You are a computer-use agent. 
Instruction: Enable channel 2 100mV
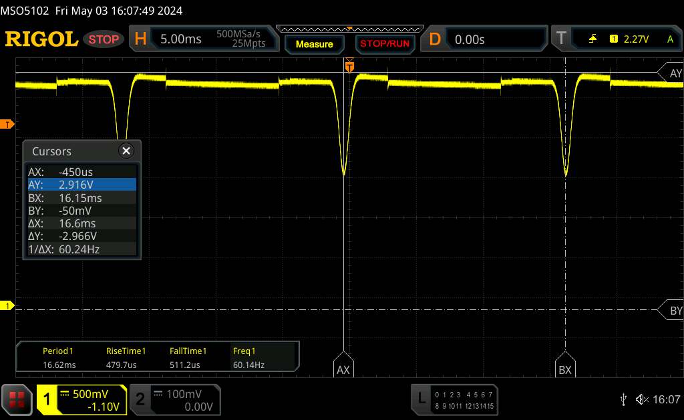pos(176,399)
